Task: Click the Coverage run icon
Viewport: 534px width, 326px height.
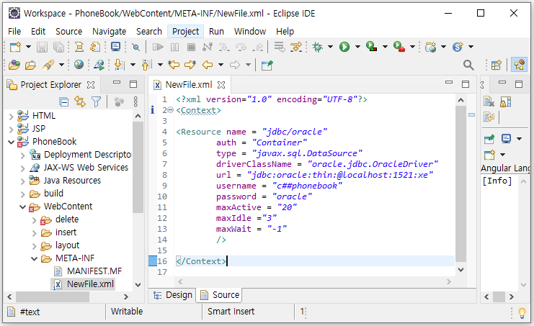Action: [x=372, y=47]
